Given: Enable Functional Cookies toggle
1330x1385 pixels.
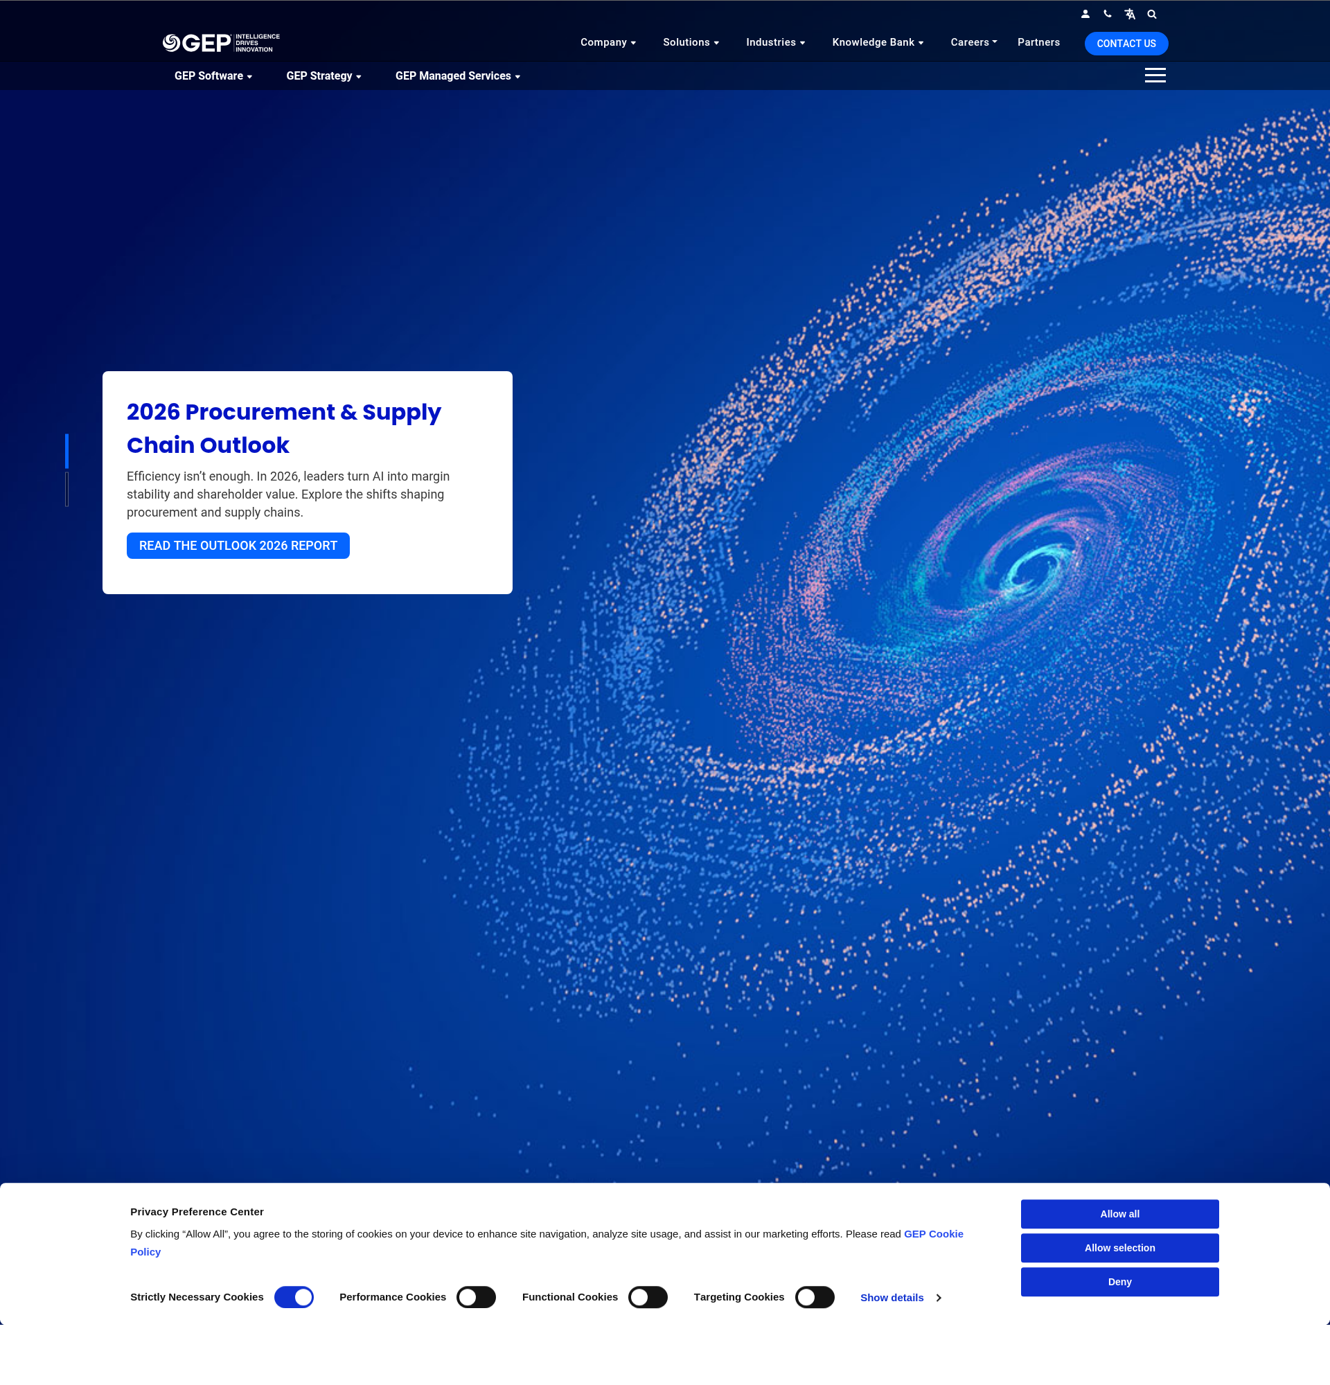Looking at the screenshot, I should [x=647, y=1297].
